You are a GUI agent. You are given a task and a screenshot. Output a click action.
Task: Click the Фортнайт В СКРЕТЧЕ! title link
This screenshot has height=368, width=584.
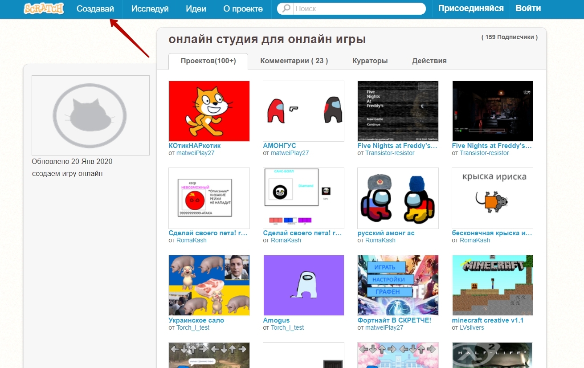click(x=394, y=320)
